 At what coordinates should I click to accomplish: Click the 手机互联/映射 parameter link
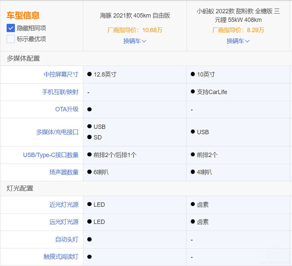click(60, 92)
